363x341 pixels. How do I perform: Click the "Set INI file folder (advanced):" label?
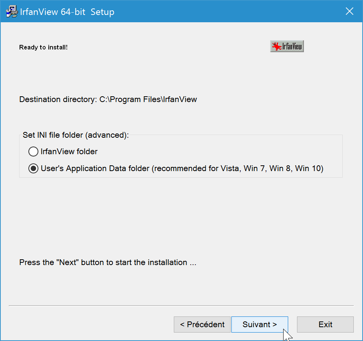[x=76, y=135]
